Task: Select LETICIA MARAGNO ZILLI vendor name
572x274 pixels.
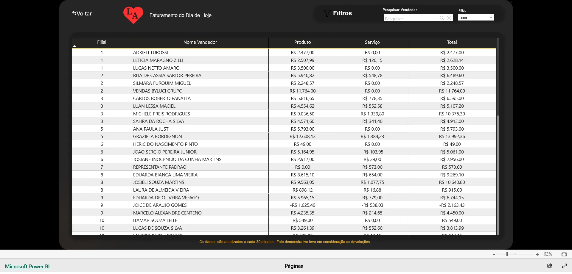Action: tap(158, 60)
